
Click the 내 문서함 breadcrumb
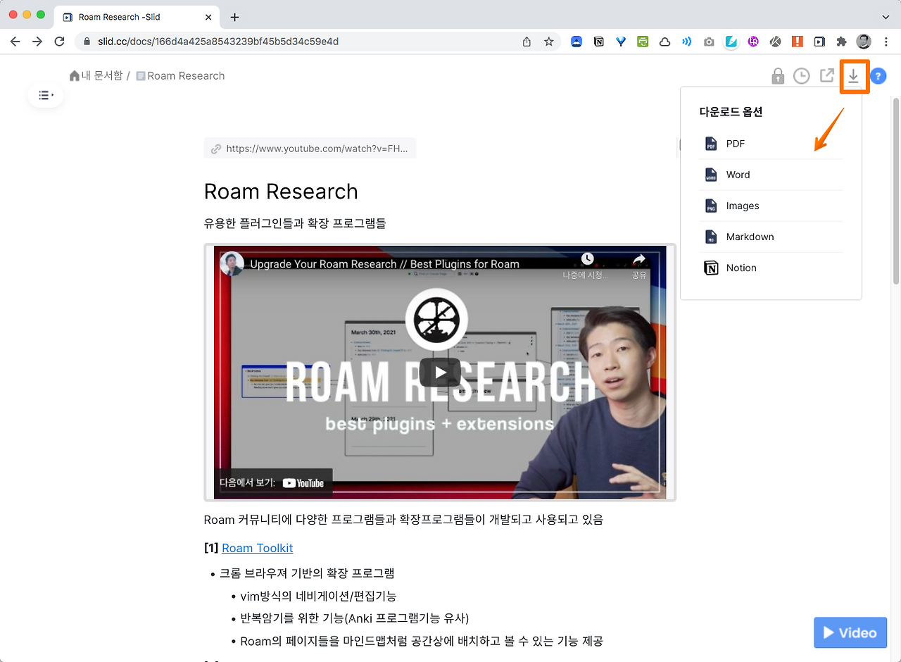coord(102,75)
